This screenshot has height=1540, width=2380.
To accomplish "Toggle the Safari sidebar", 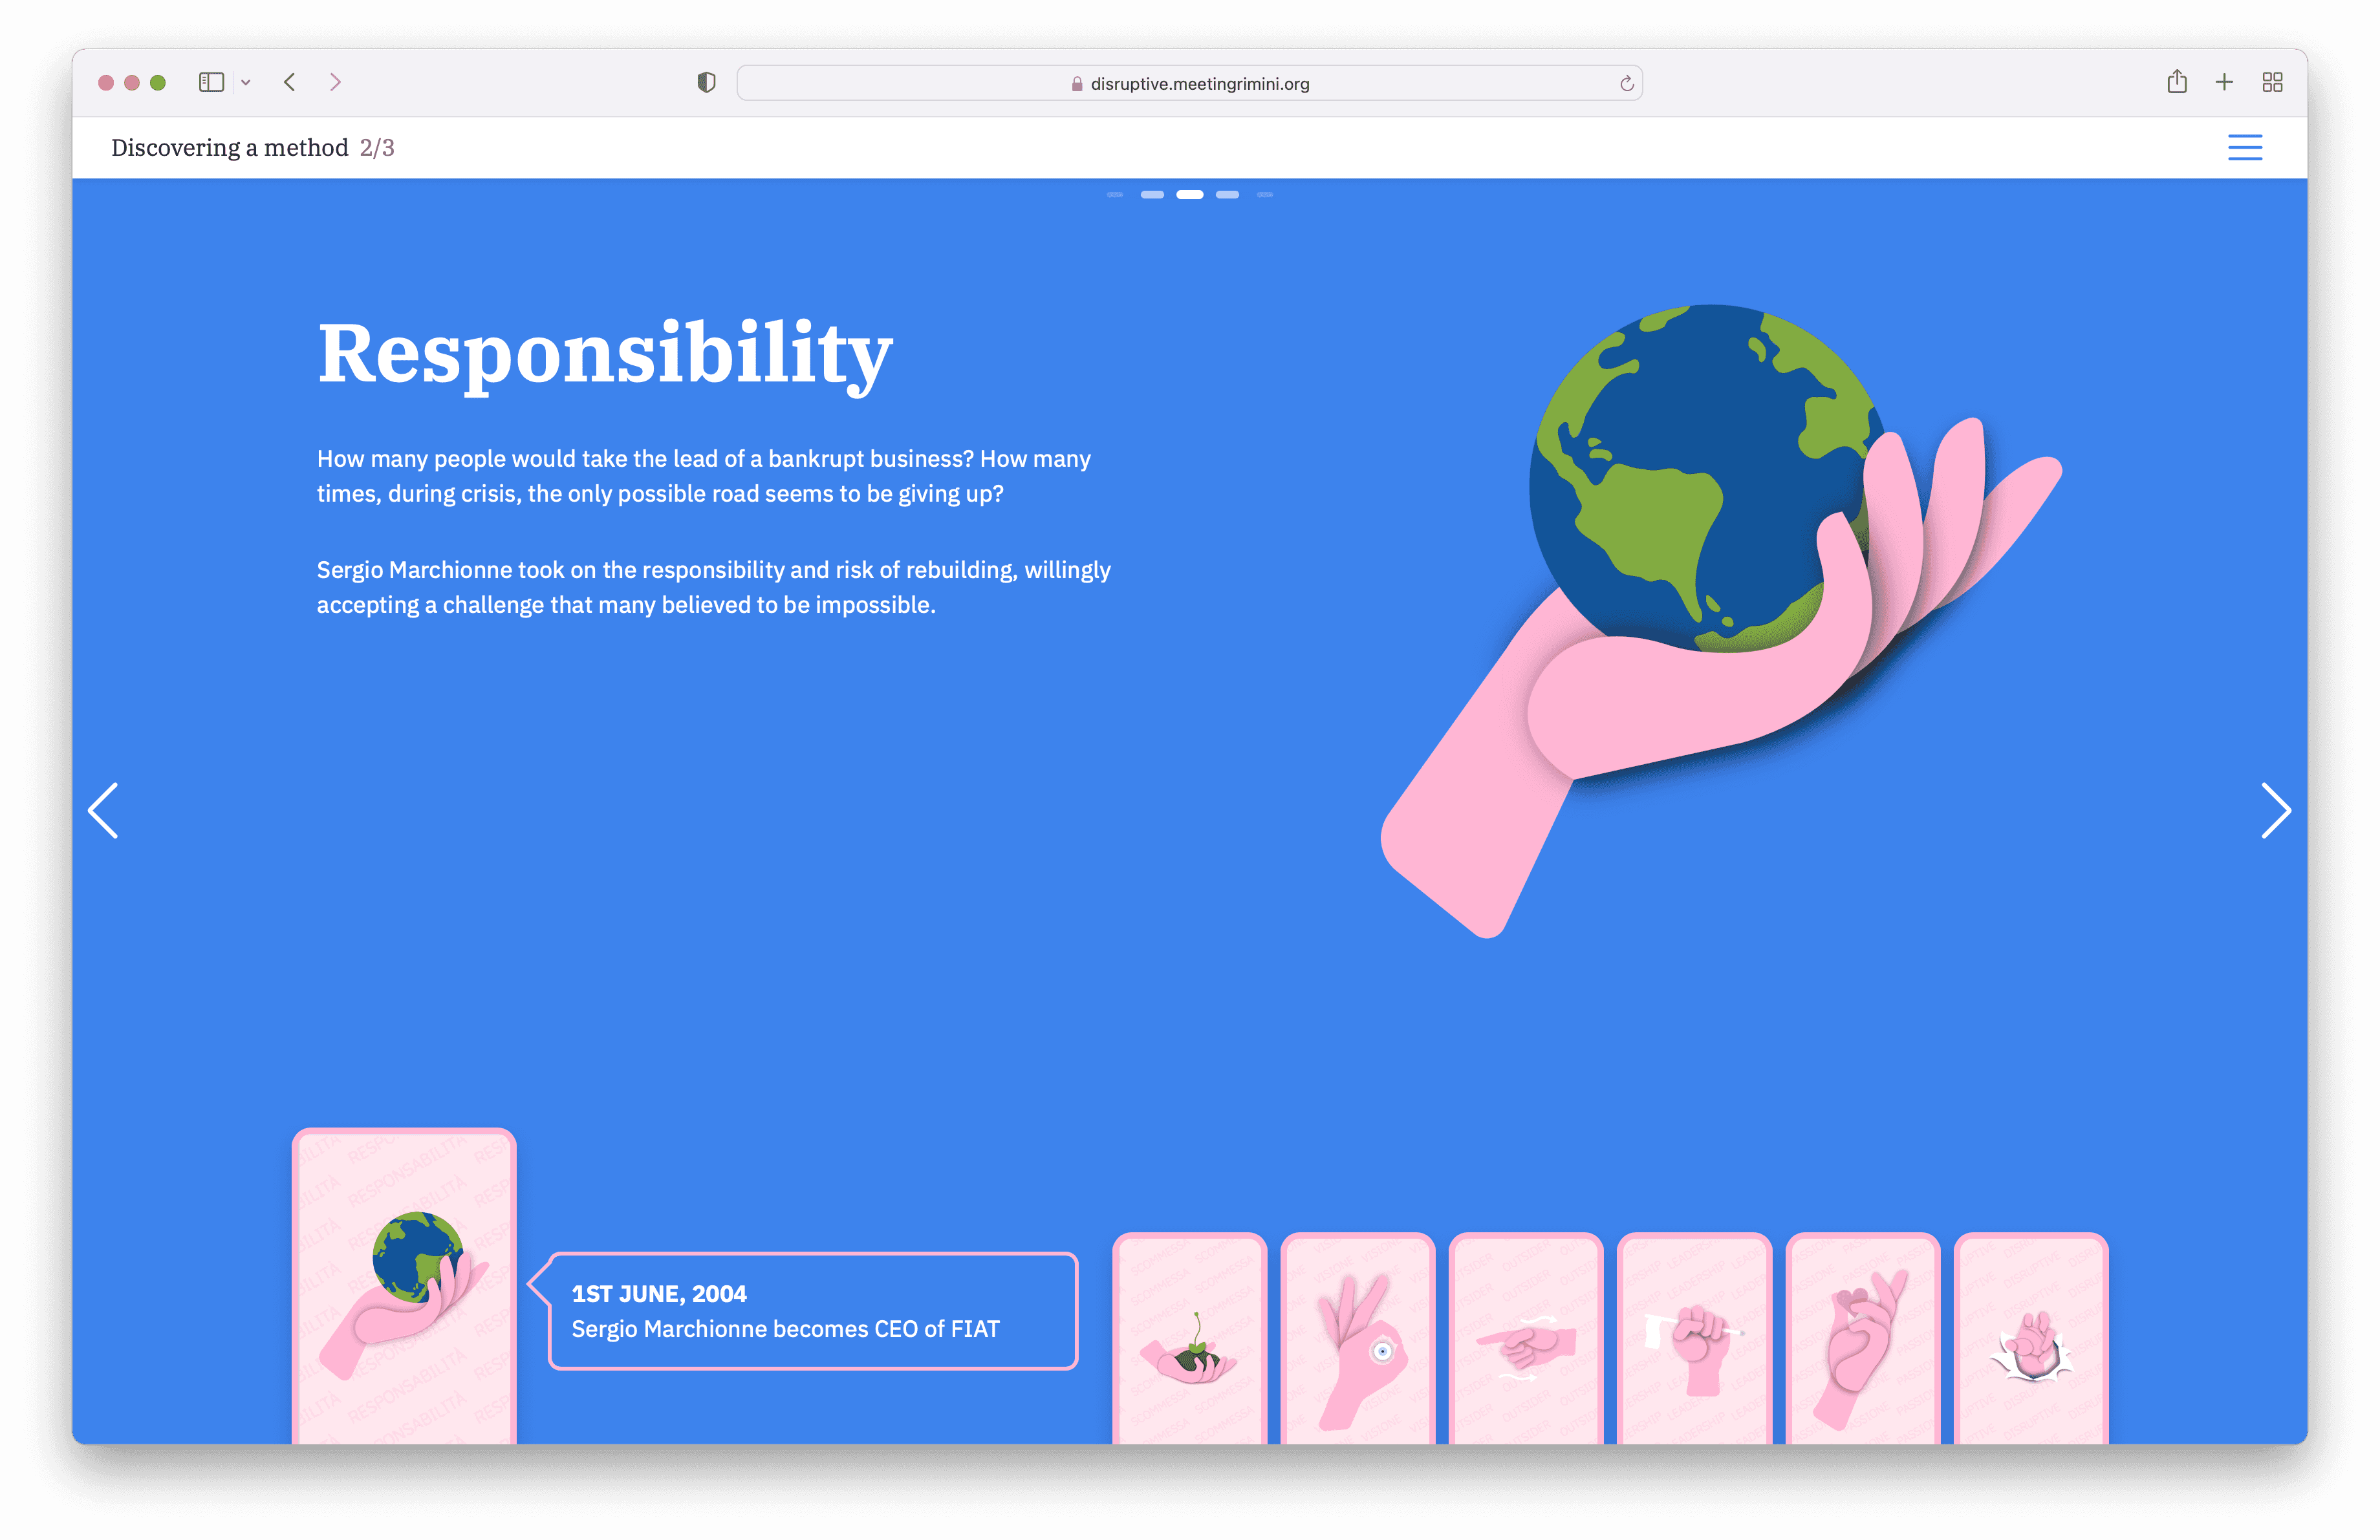I will click(x=210, y=82).
